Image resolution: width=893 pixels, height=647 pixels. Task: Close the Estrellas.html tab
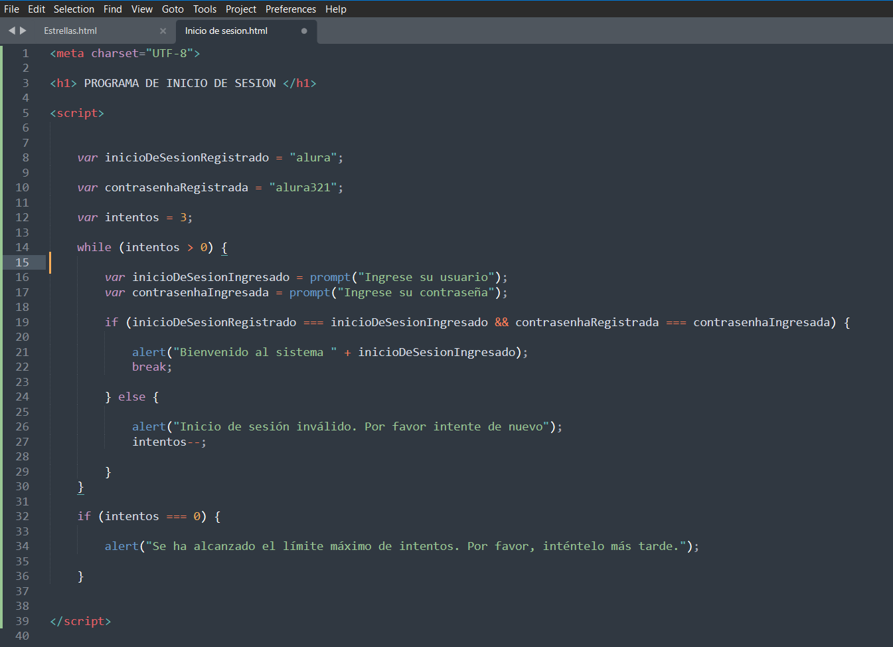point(163,31)
